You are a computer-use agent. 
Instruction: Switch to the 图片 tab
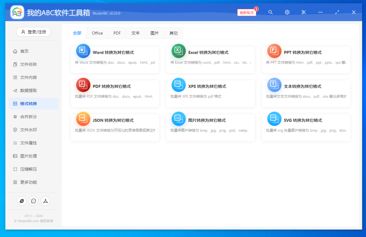155,33
